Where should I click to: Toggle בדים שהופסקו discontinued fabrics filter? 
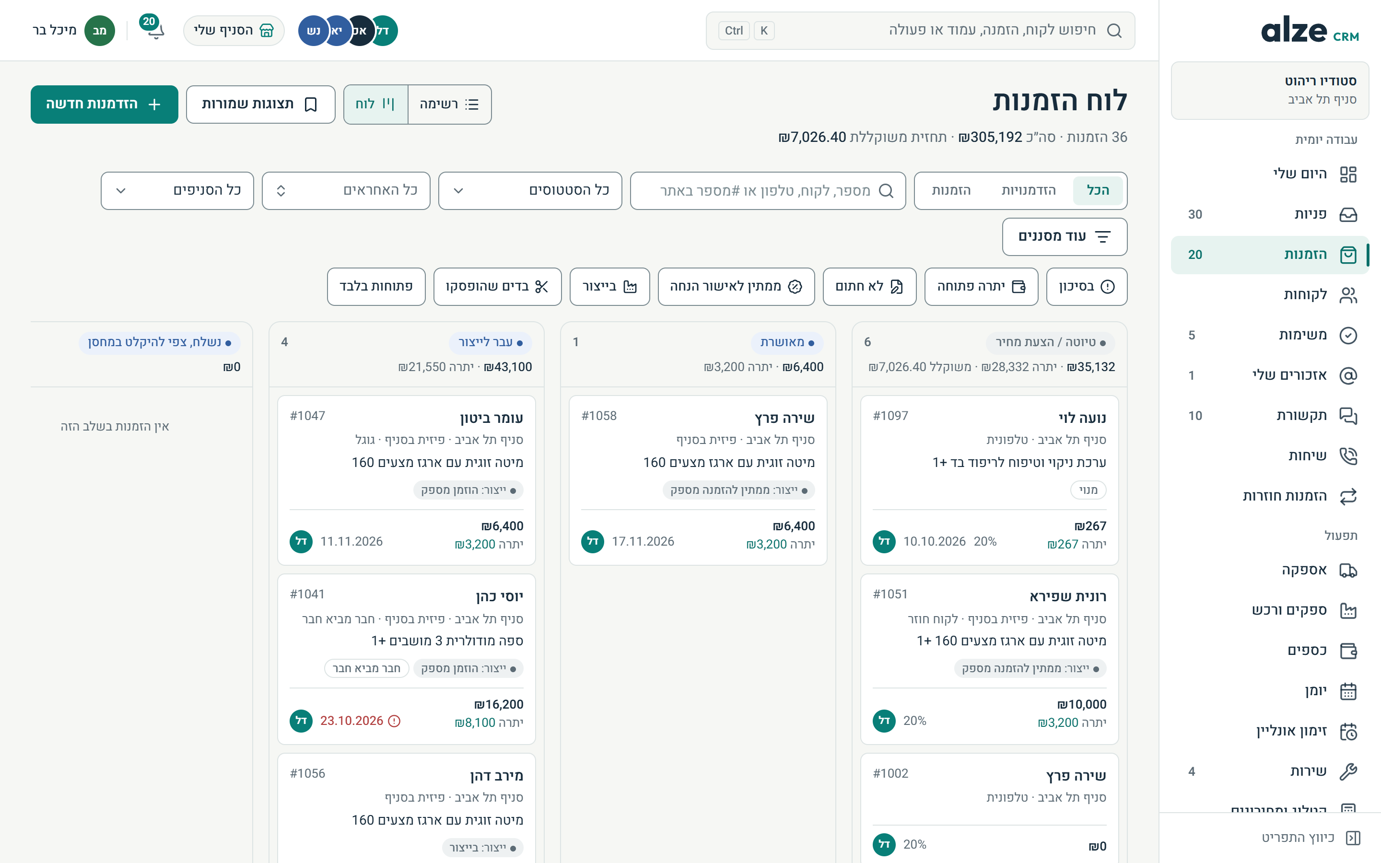coord(497,287)
